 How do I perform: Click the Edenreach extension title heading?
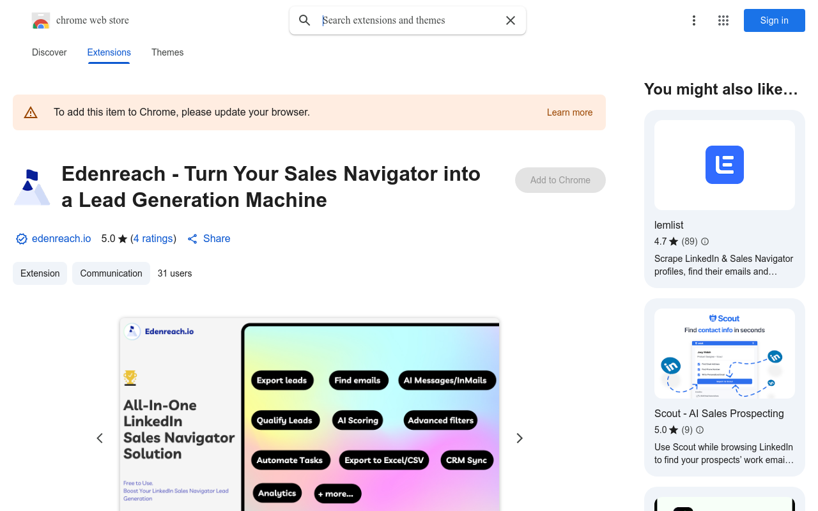[x=271, y=187]
